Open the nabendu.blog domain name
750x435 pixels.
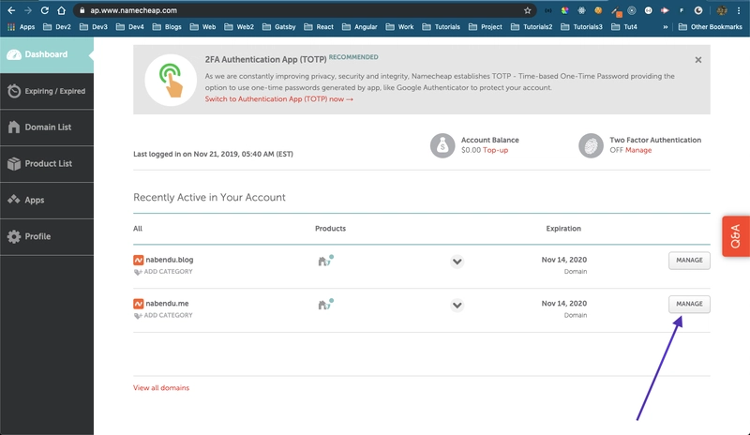(170, 260)
